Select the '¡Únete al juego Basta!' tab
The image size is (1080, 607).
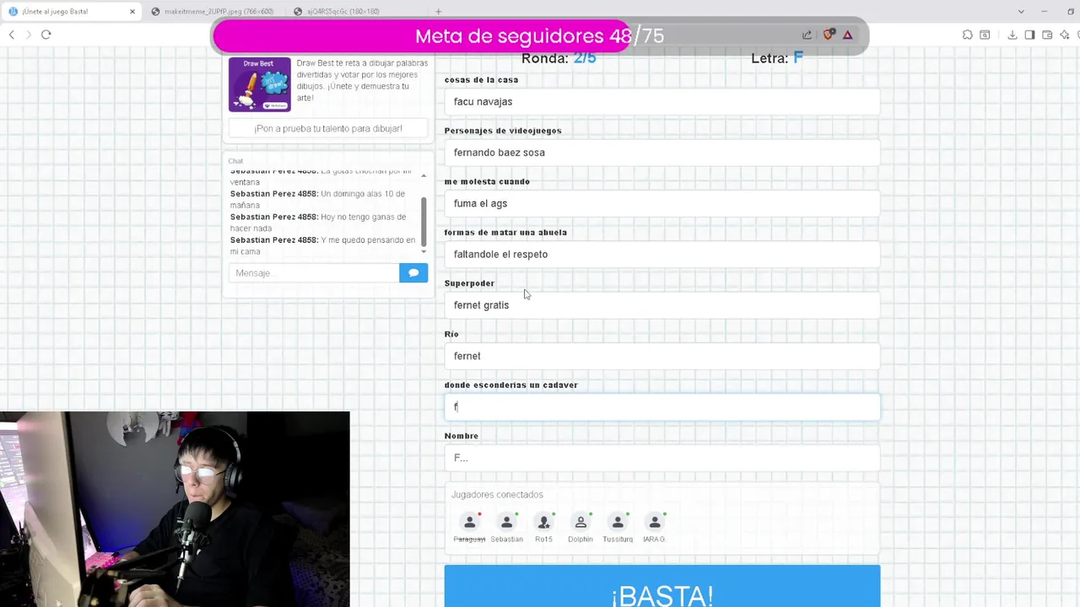tap(72, 11)
